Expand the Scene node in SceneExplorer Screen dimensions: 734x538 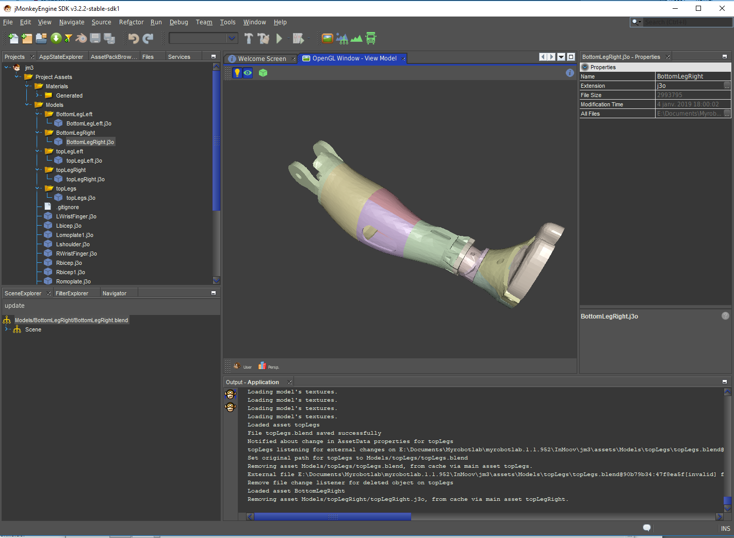click(x=7, y=329)
